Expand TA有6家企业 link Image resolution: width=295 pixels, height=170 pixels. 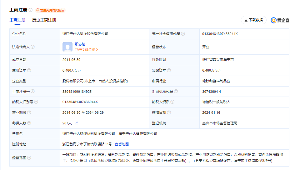point(86,49)
